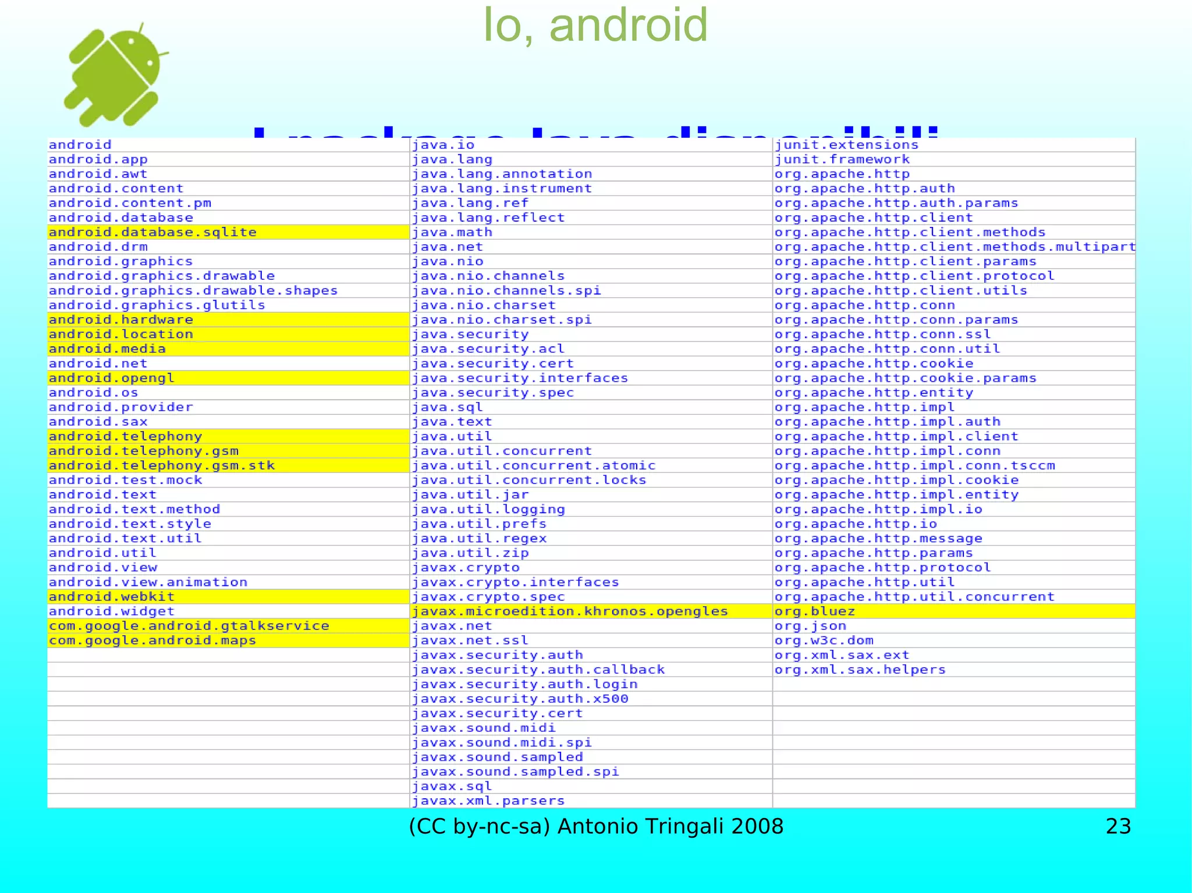
Task: Click org.xml.sax.helpers row
Action: tap(954, 670)
